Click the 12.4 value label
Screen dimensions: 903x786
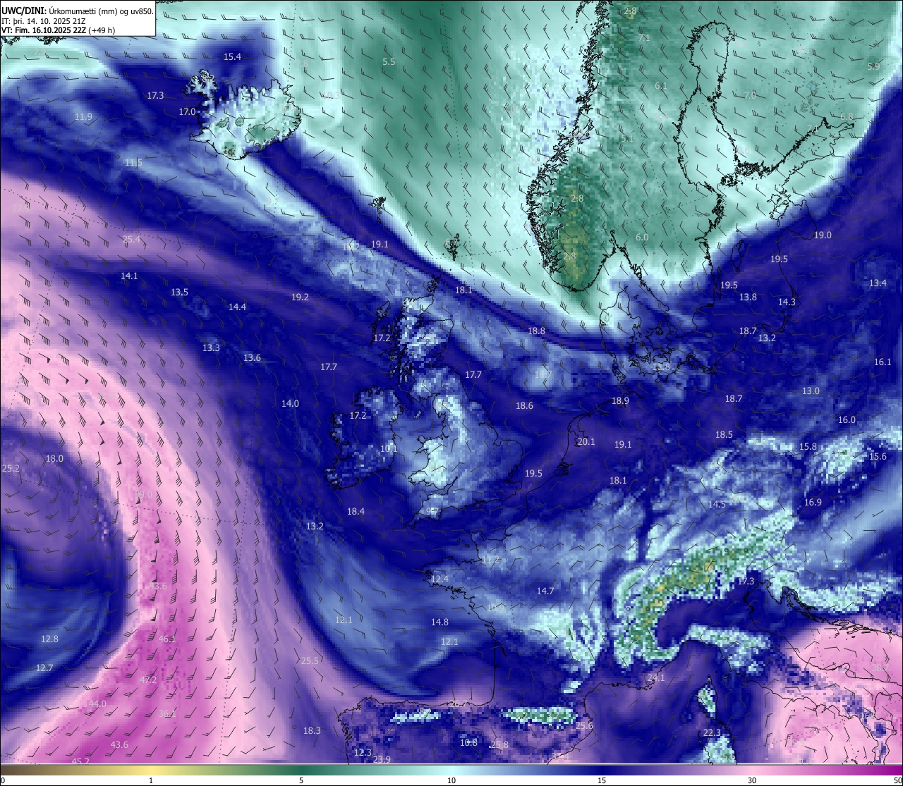[x=440, y=579]
